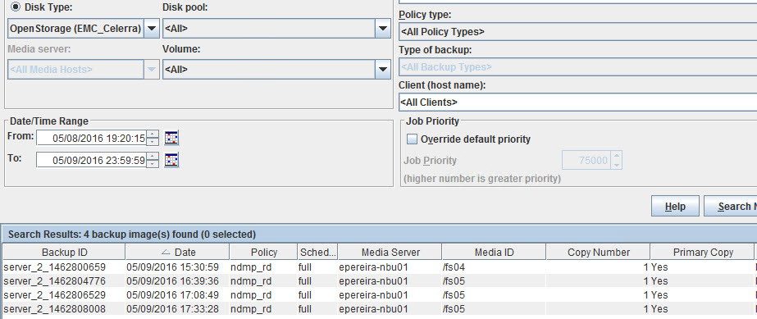Click date cell 05/09/2016 17:08:49

click(177, 295)
